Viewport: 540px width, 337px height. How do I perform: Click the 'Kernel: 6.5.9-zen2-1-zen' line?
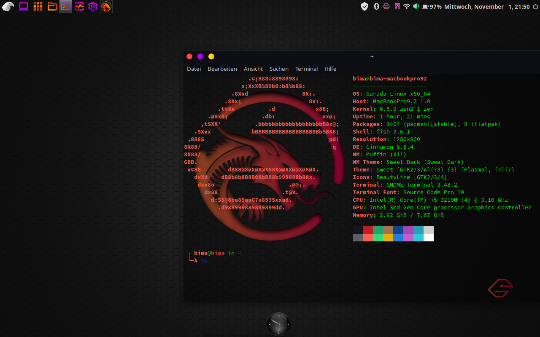click(x=393, y=109)
